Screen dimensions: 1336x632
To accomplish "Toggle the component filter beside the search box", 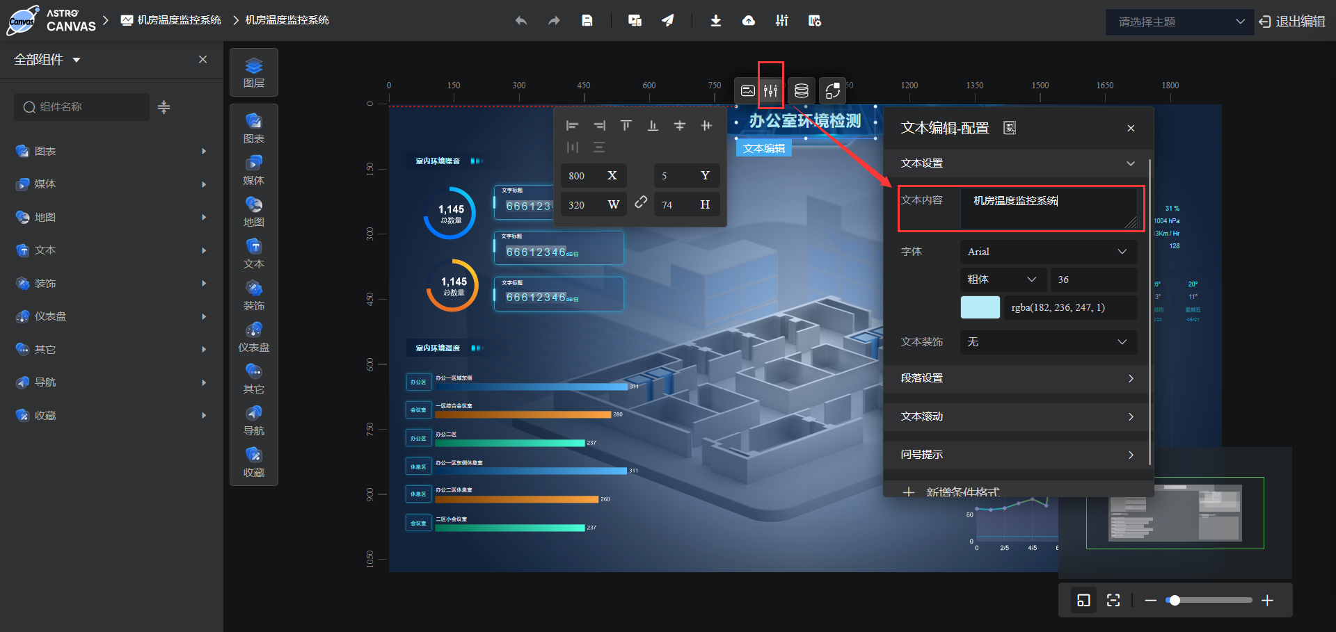I will (164, 107).
